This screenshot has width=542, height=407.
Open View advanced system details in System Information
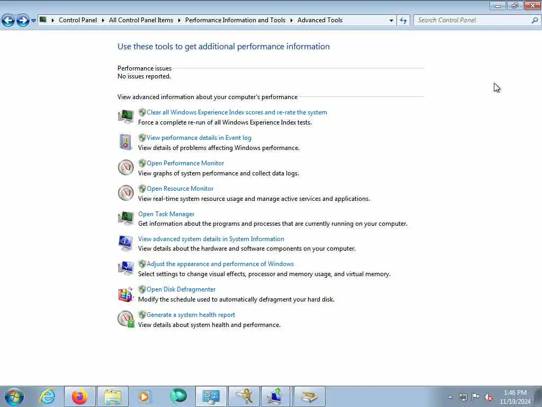click(x=211, y=239)
